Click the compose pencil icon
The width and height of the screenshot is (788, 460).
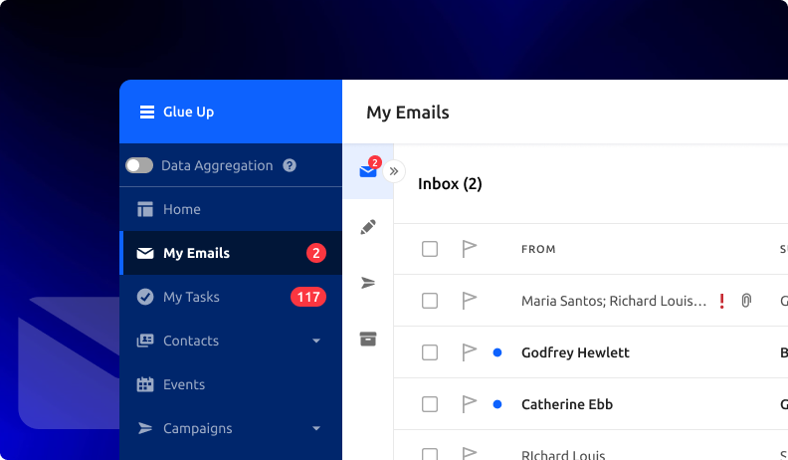click(368, 227)
